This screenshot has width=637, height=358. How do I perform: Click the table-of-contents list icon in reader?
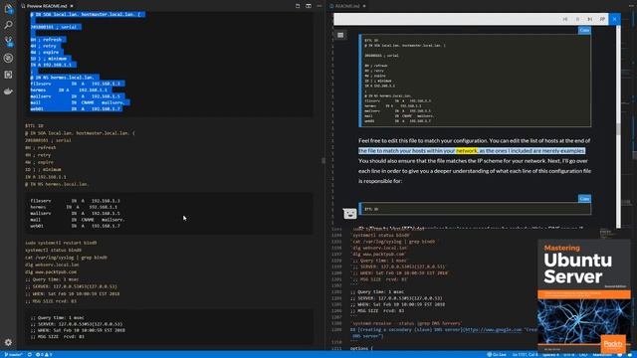[340, 36]
